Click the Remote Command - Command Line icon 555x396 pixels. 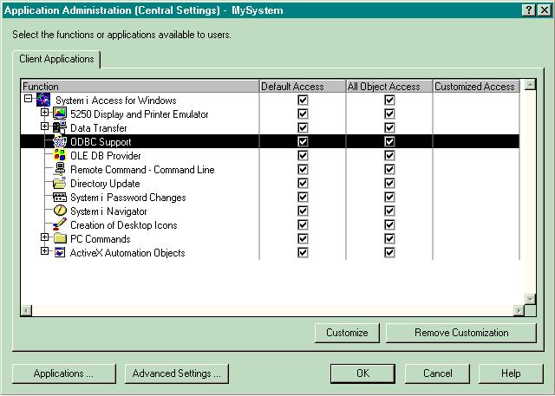[x=60, y=169]
